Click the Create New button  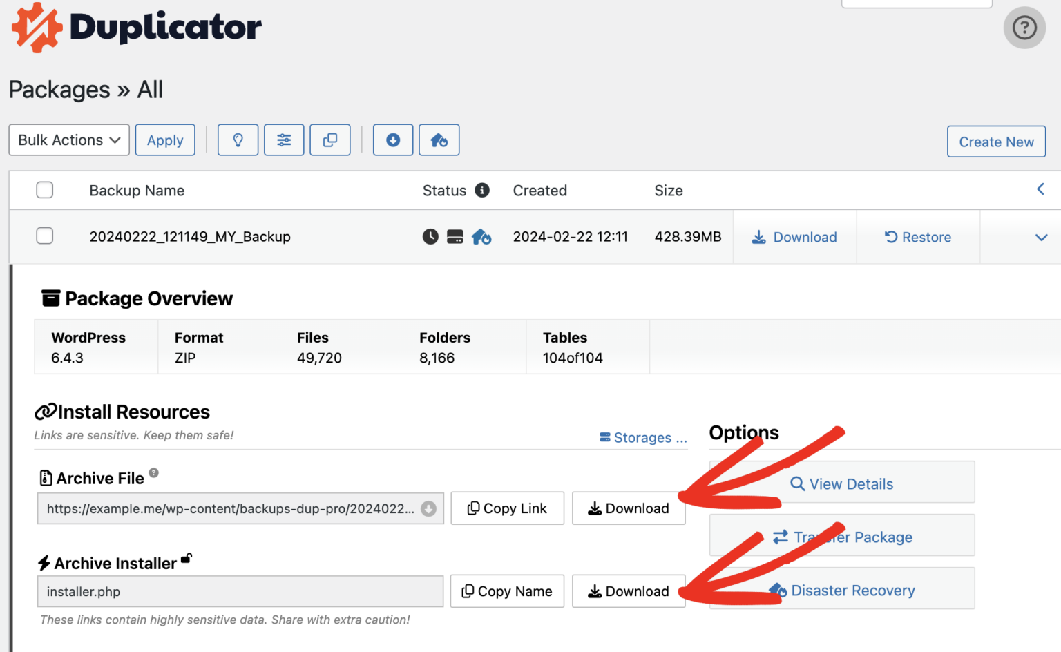click(x=997, y=142)
